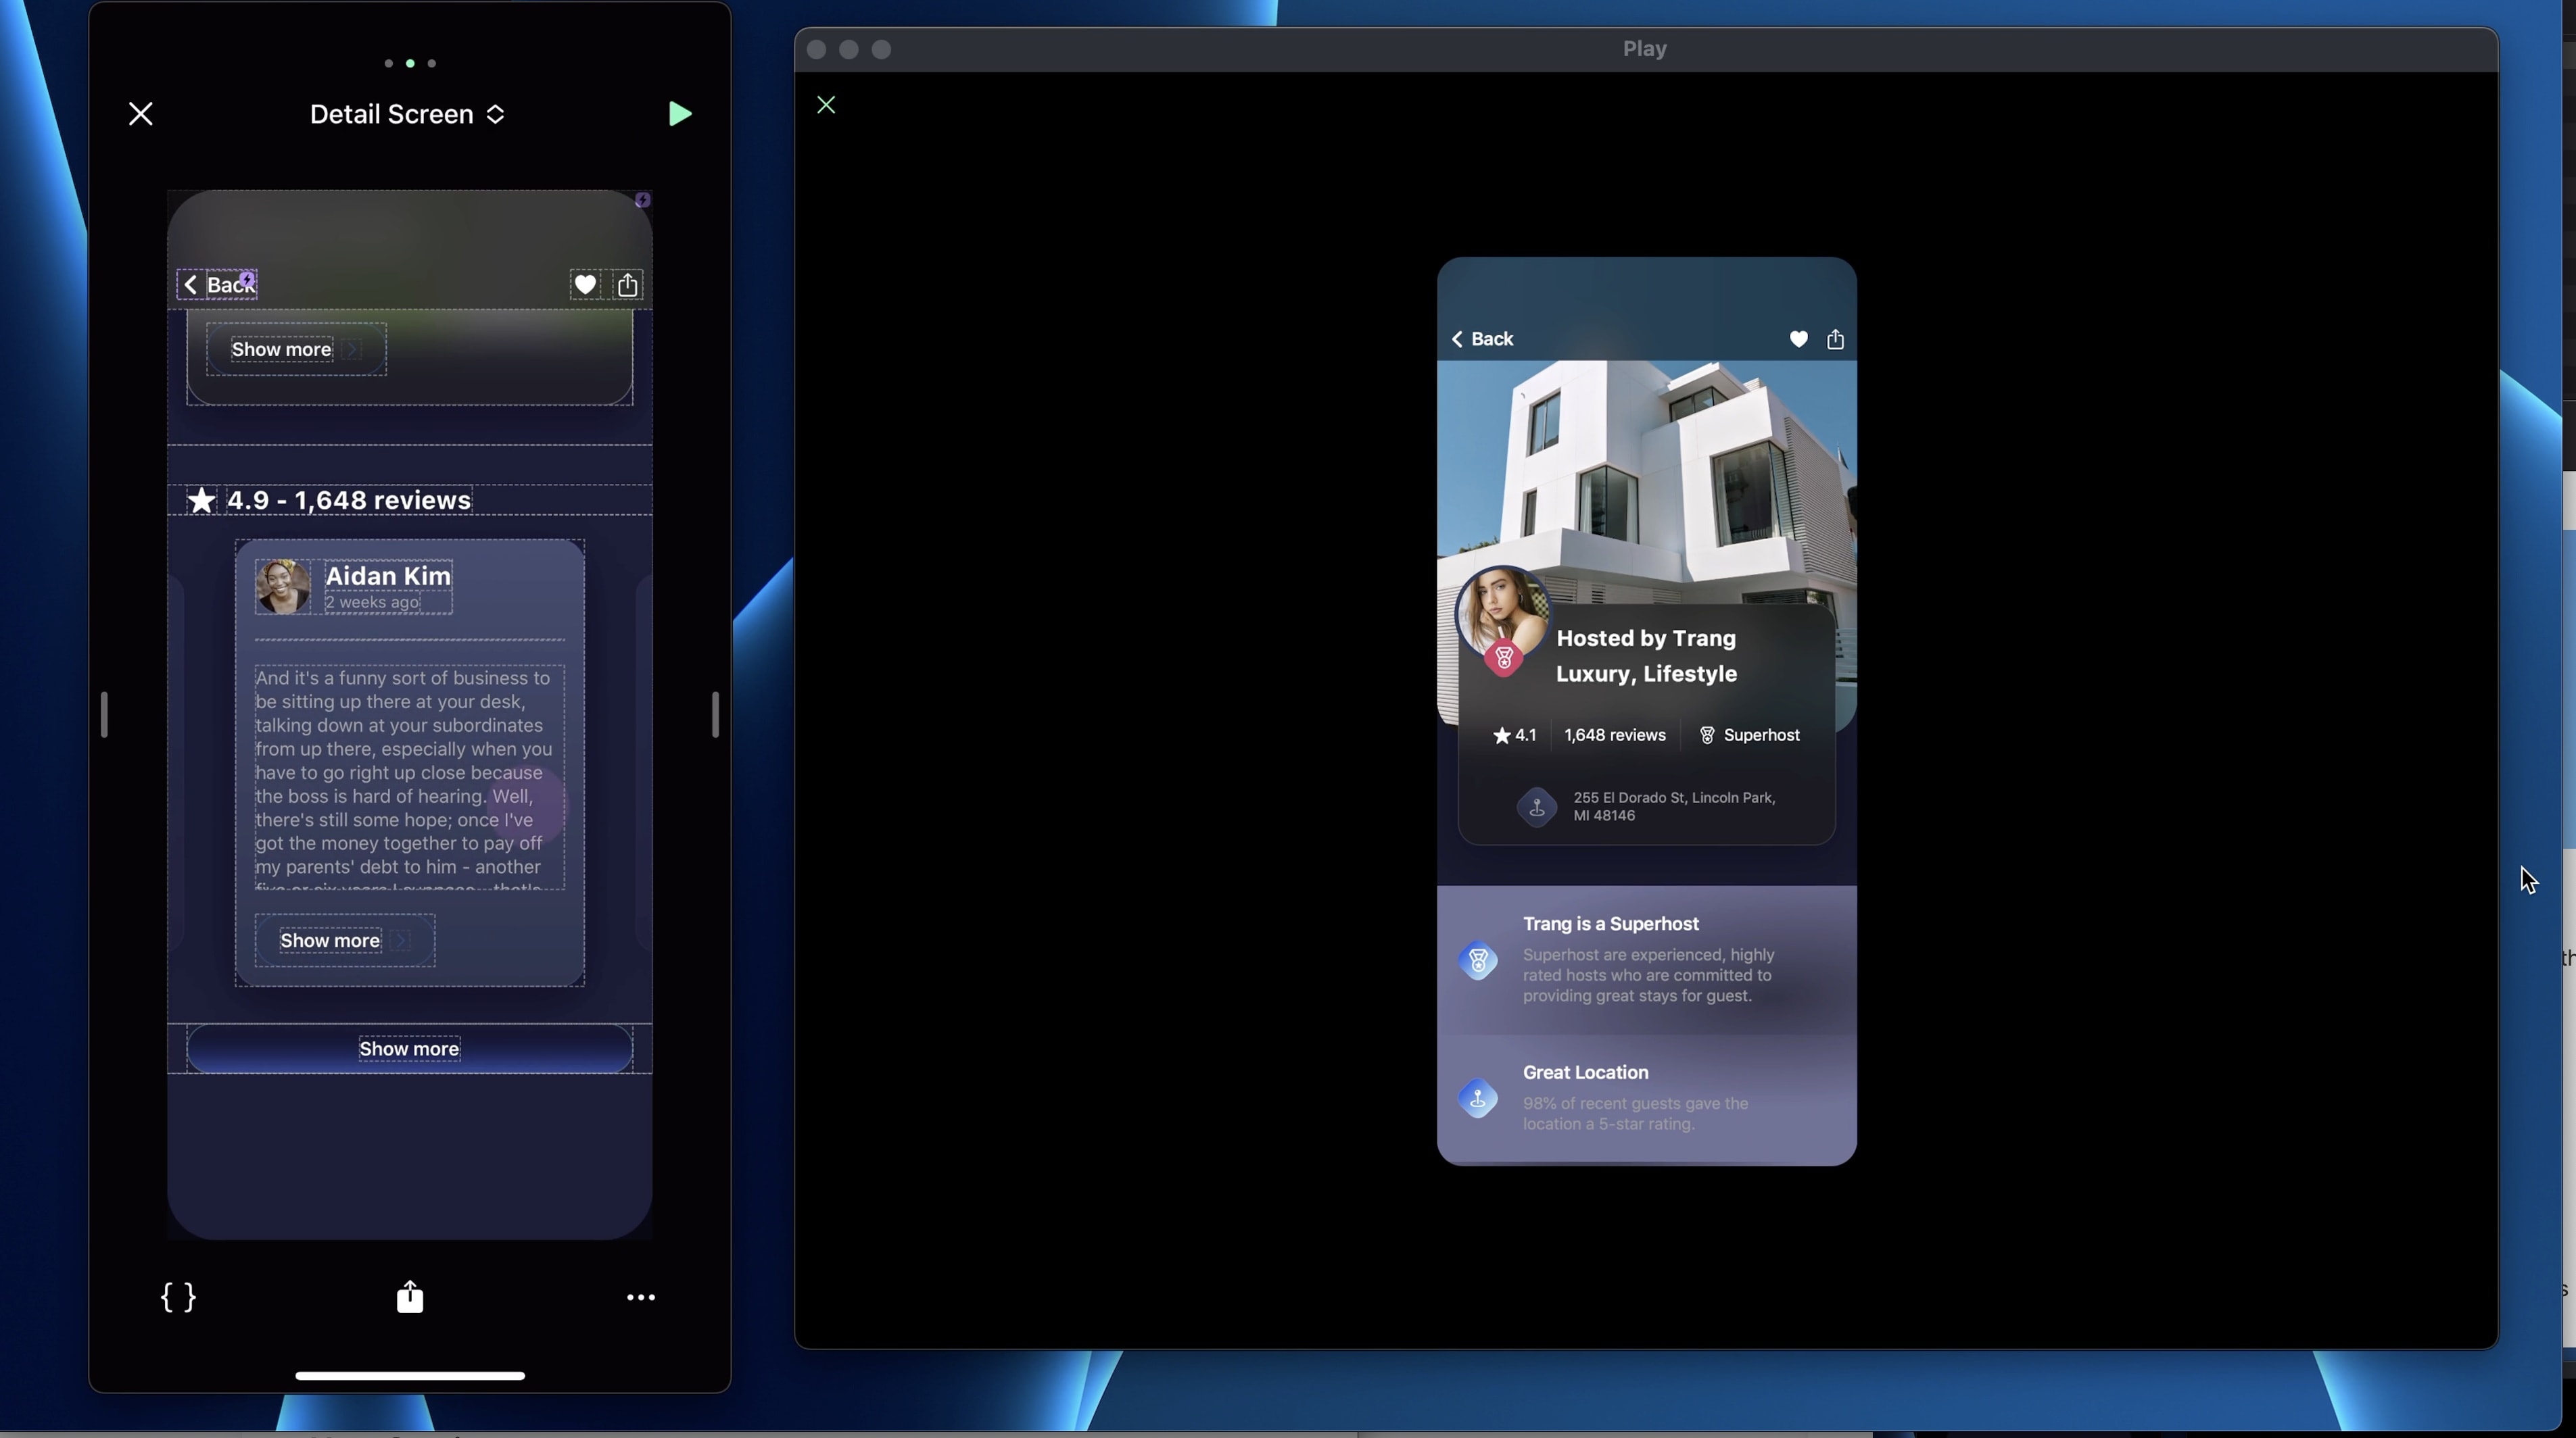The width and height of the screenshot is (2576, 1438).
Task: Click the Superhost badge in preview card
Action: [1749, 735]
